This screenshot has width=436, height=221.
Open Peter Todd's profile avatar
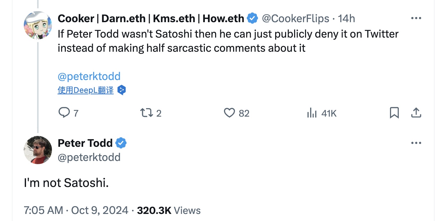pos(38,150)
